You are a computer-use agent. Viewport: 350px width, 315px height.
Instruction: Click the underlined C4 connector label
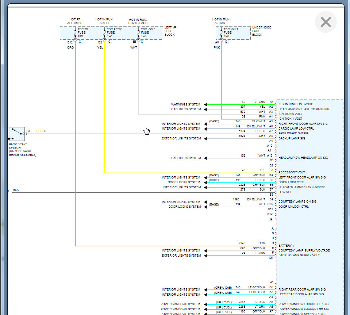(x=270, y=218)
